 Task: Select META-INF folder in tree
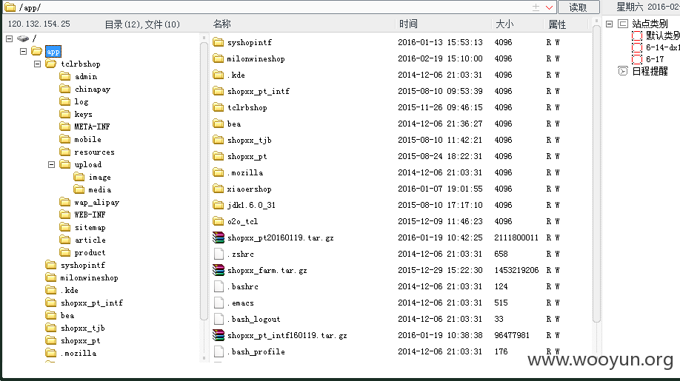pyautogui.click(x=92, y=127)
